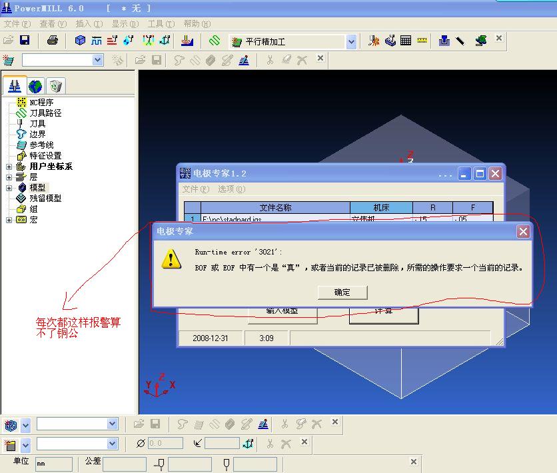Click the black tool icon in toolbar
This screenshot has height=473, width=557.
click(460, 41)
